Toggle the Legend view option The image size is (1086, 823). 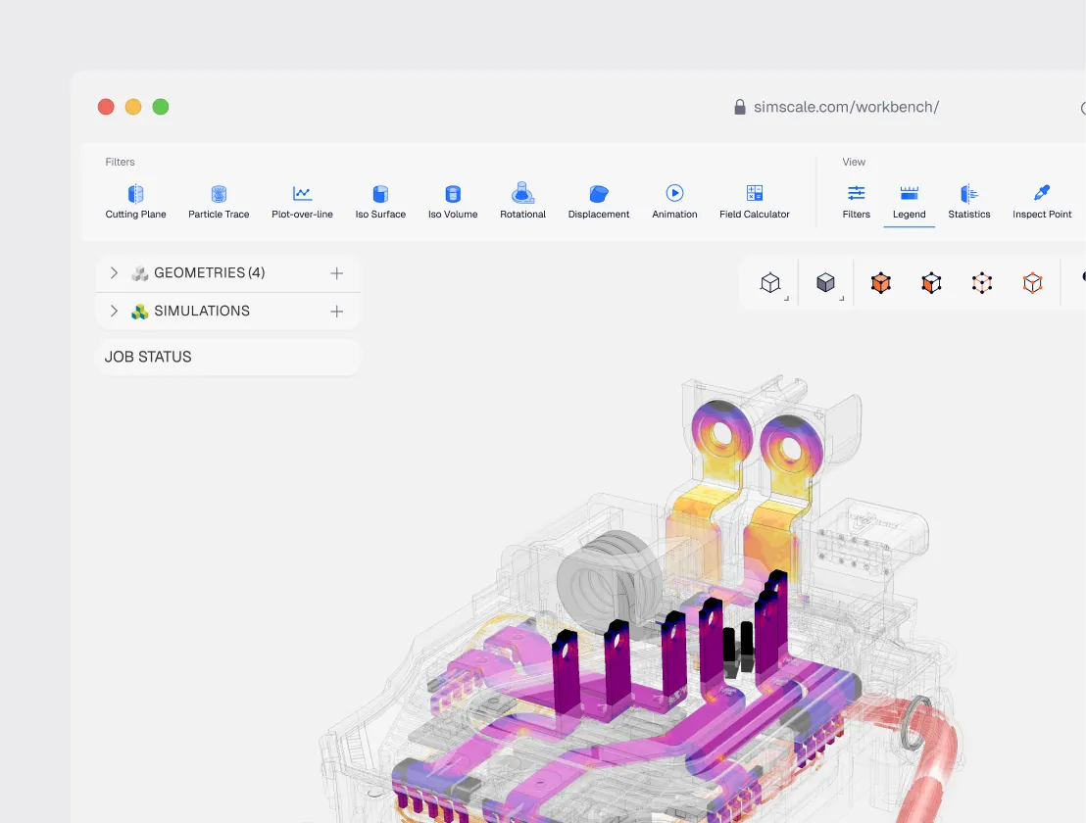click(x=910, y=202)
